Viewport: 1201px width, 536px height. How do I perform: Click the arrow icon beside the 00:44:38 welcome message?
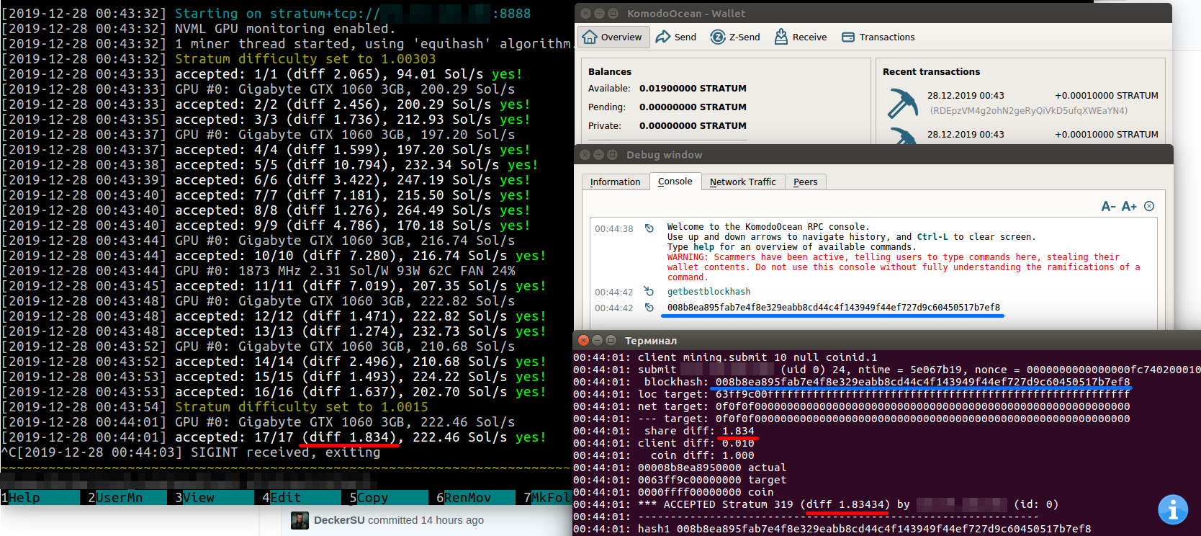[649, 228]
